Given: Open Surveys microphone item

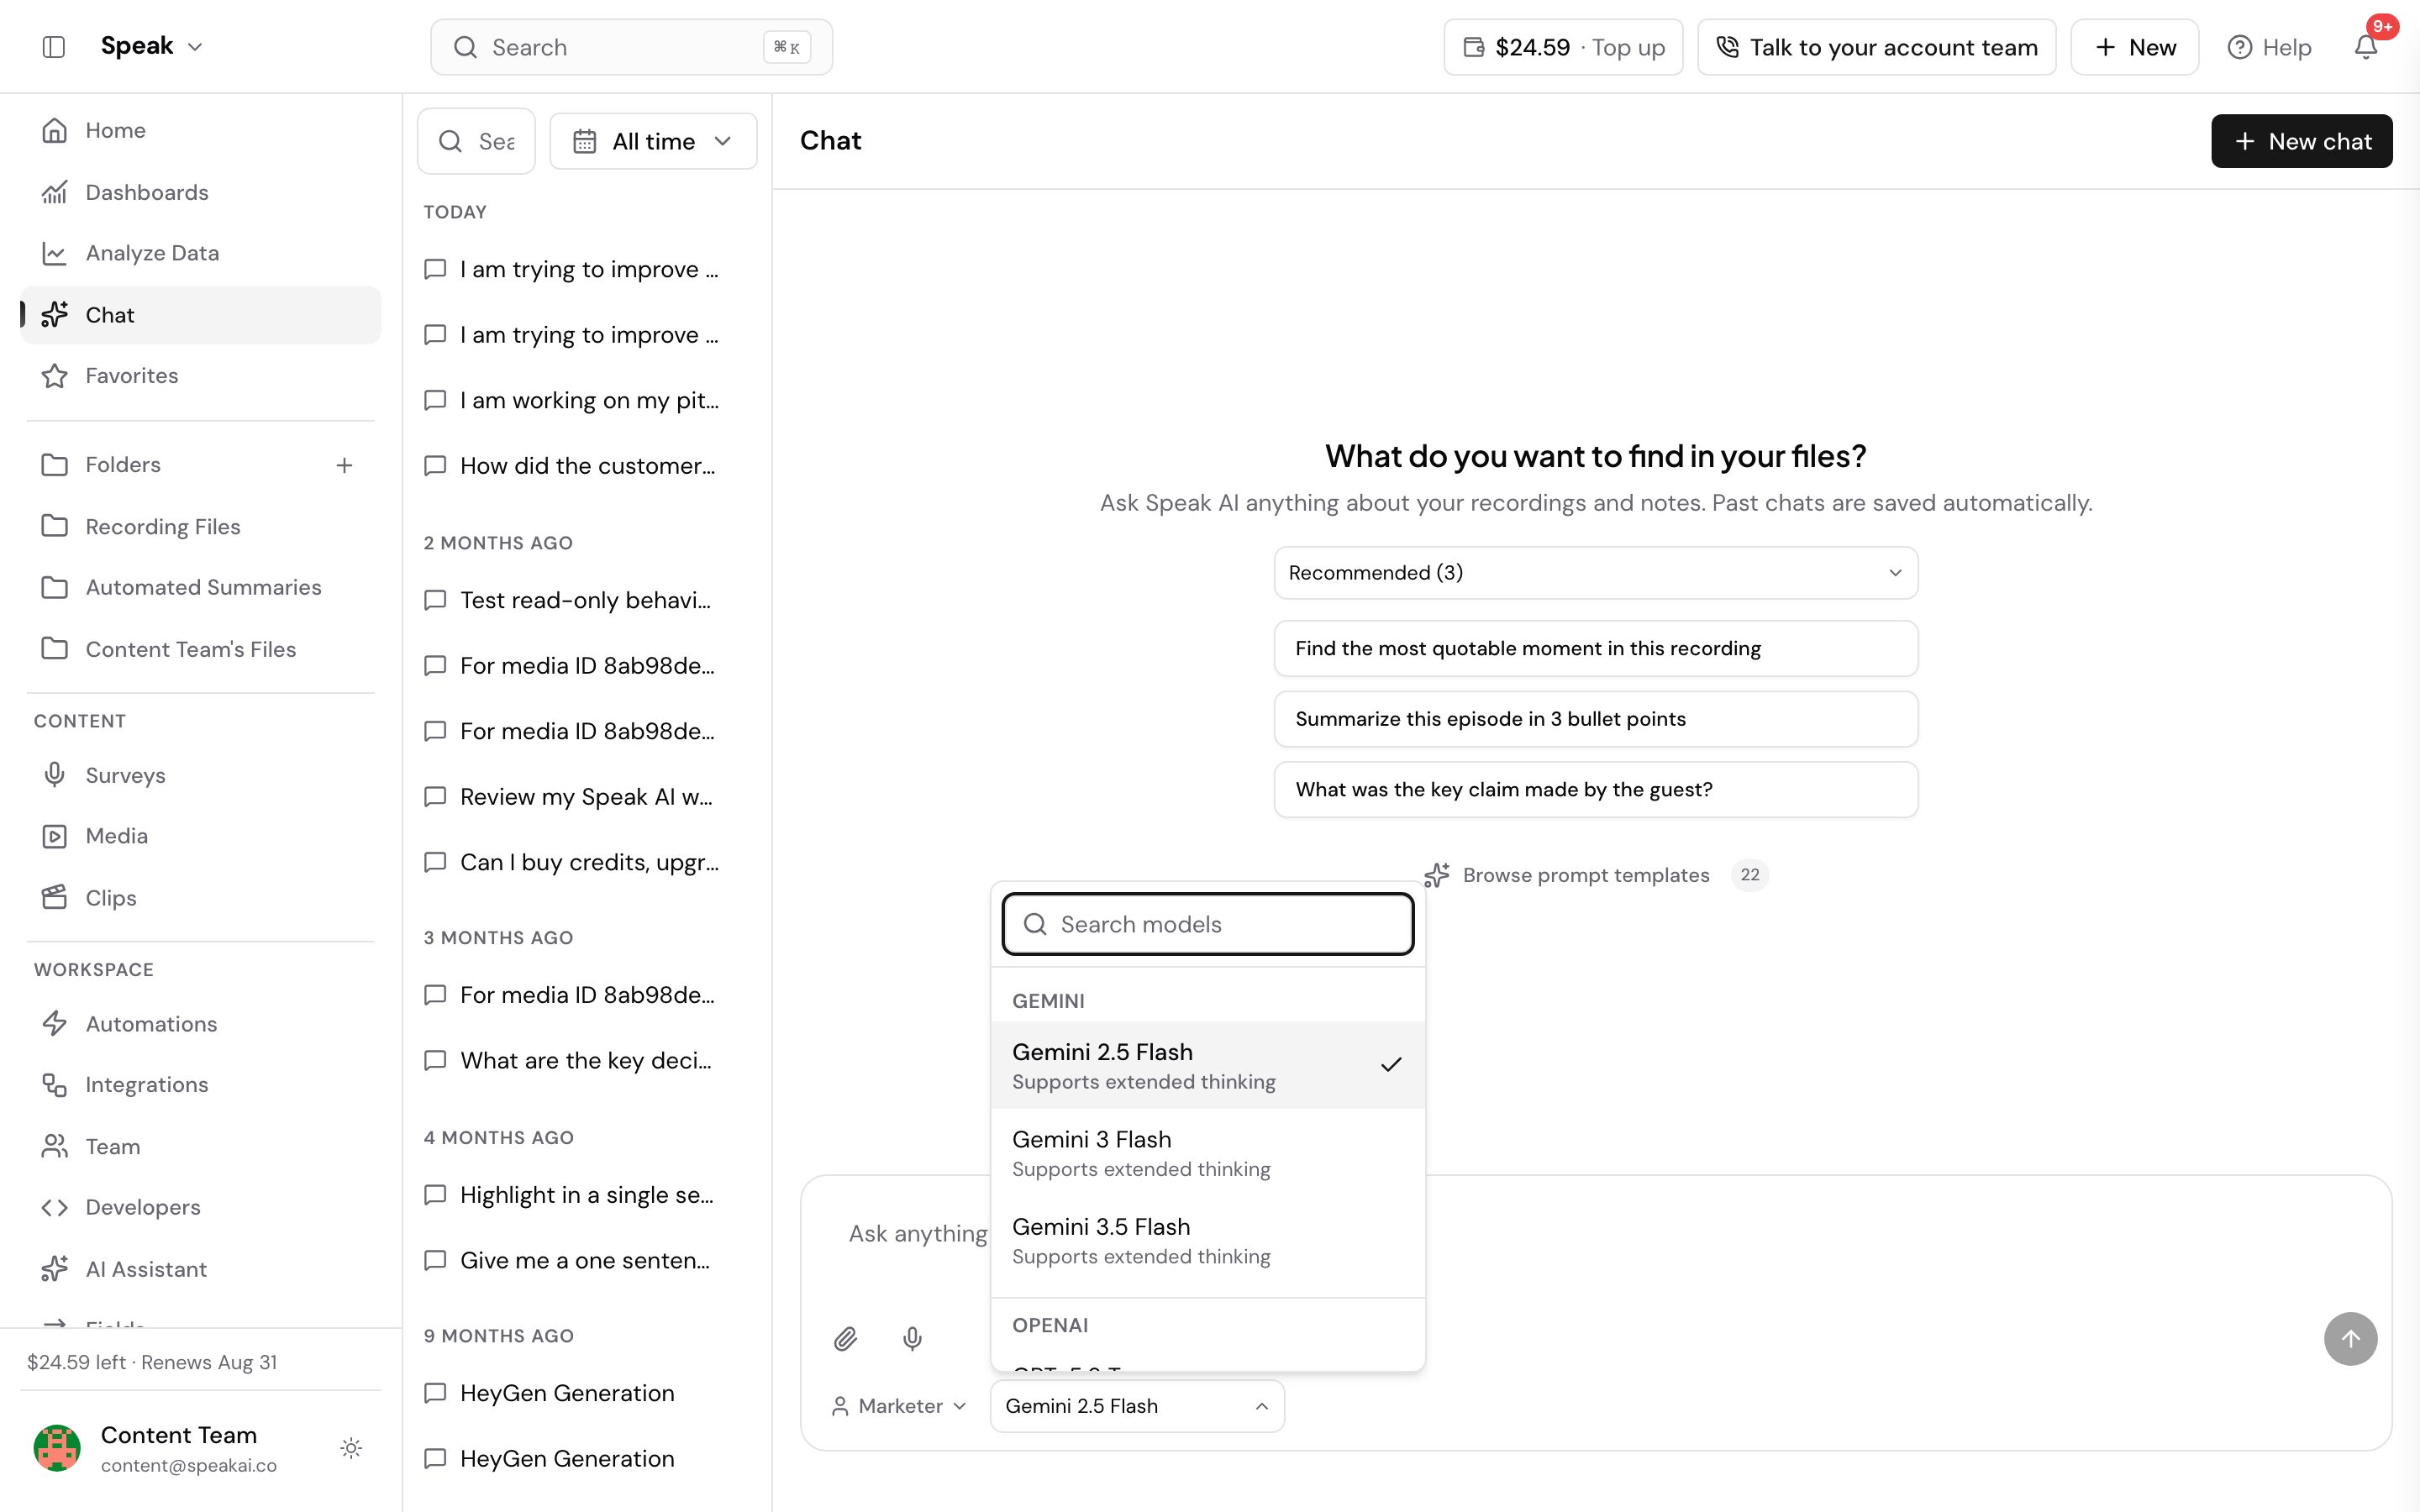Looking at the screenshot, I should click(55, 775).
